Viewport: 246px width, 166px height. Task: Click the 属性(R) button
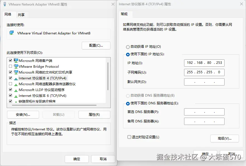94,115
